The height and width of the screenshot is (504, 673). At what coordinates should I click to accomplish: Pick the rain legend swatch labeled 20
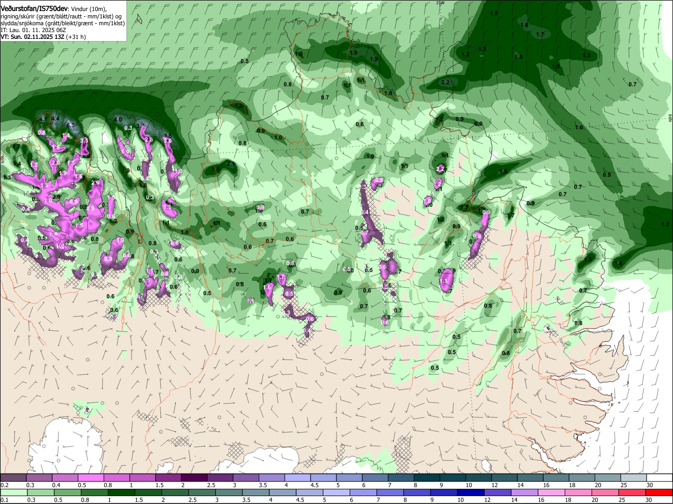coord(606,492)
